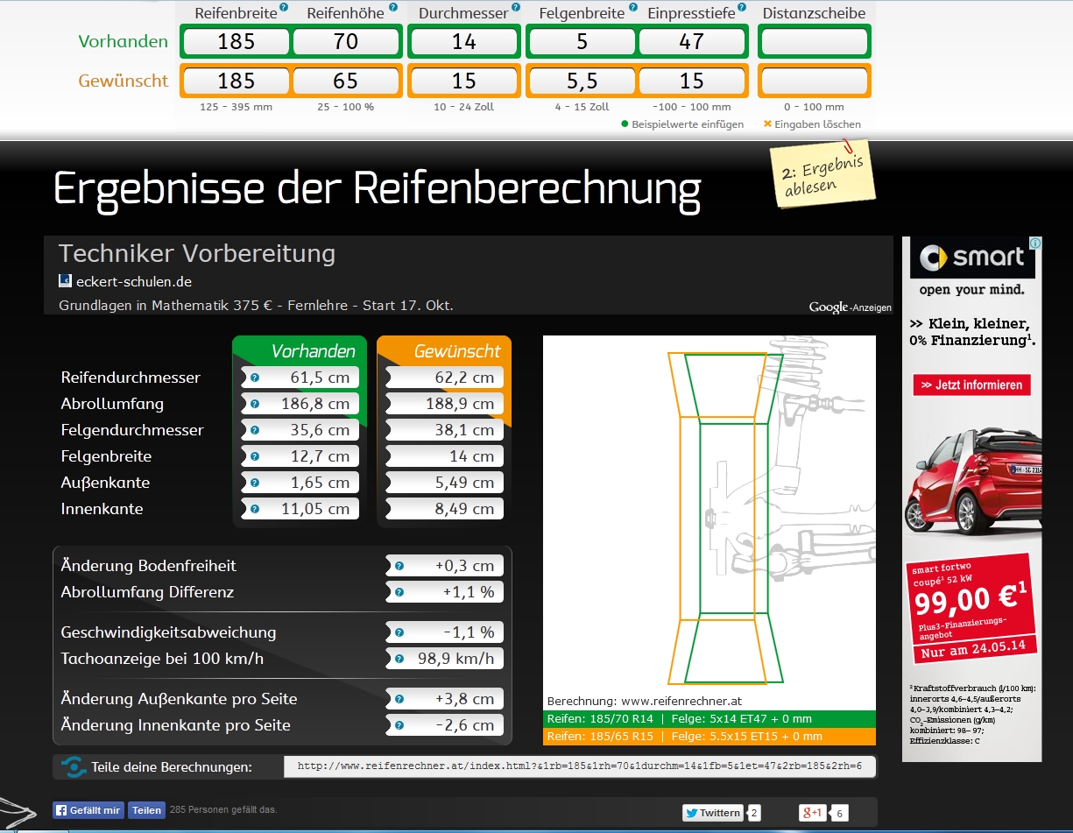Click the Google +1 button
Image resolution: width=1073 pixels, height=833 pixels.
click(812, 813)
